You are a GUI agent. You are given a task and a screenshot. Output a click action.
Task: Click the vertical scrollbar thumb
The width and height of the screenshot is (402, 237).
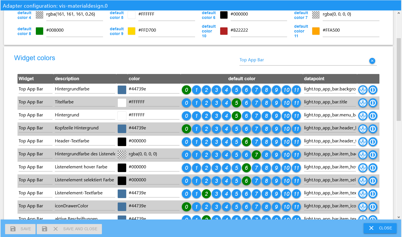click(399, 79)
